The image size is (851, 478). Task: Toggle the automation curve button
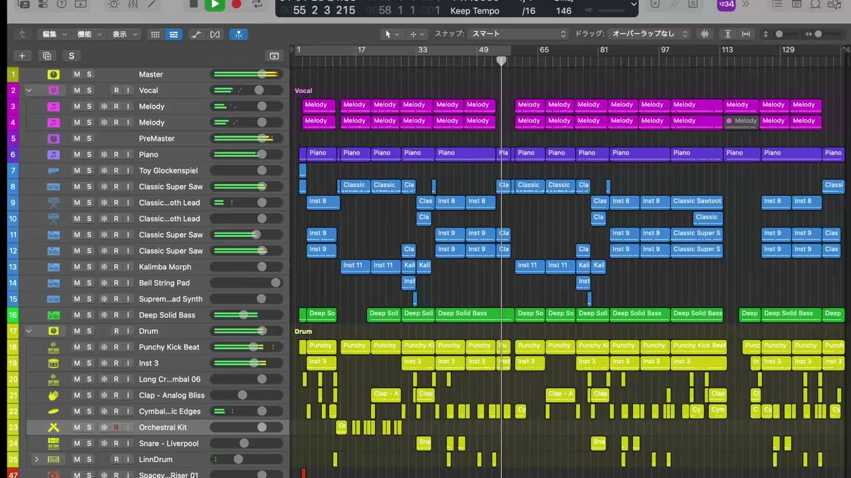(x=196, y=34)
